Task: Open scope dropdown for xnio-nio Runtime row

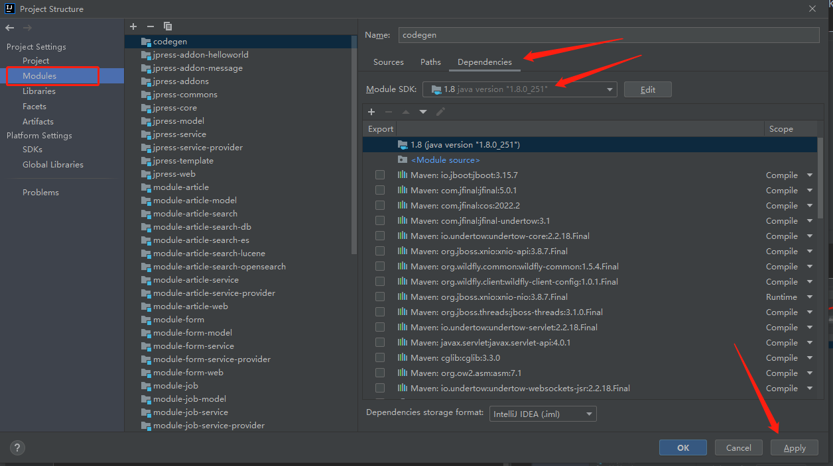Action: tap(810, 297)
